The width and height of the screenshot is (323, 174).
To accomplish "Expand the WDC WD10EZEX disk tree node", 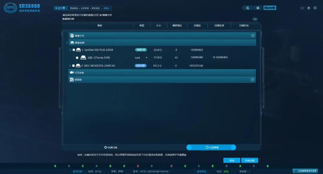I will [70, 66].
